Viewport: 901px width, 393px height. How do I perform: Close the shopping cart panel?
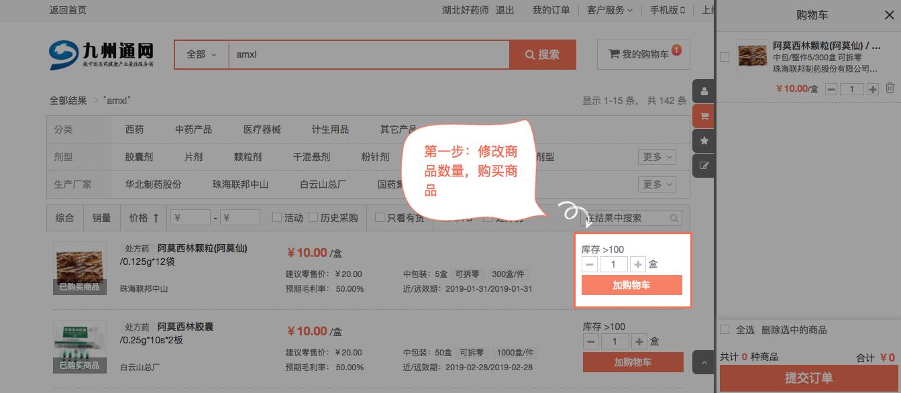[888, 15]
